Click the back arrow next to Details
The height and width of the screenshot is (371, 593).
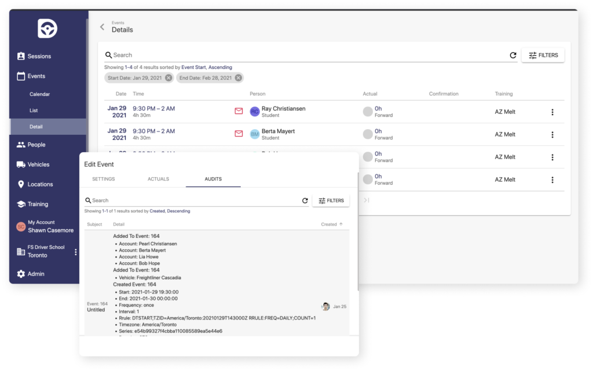[x=101, y=27]
